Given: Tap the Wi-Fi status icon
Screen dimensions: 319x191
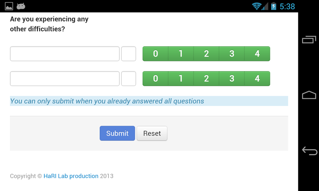Looking at the screenshot, I should tap(256, 6).
